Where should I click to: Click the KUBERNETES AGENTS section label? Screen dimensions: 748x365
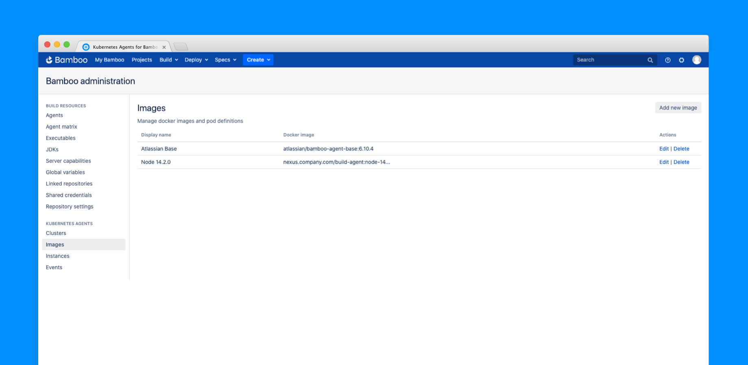[x=69, y=223]
